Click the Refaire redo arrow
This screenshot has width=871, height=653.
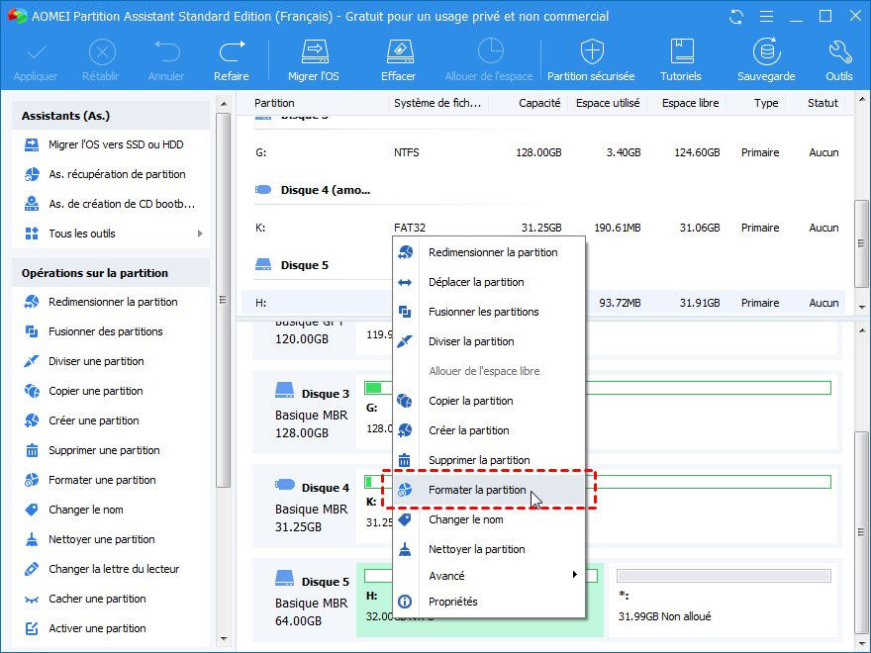tap(232, 51)
